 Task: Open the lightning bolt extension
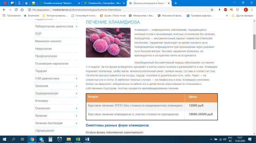[219, 10]
